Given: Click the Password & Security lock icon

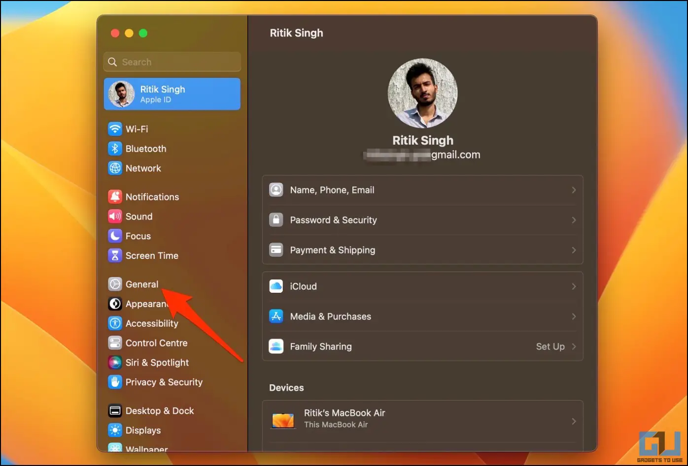Looking at the screenshot, I should point(276,220).
